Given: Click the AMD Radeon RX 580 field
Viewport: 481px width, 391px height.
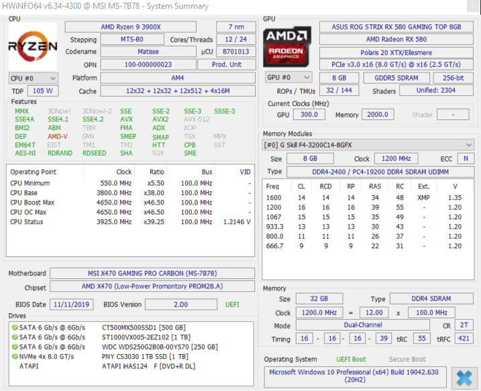Looking at the screenshot, I should [396, 40].
